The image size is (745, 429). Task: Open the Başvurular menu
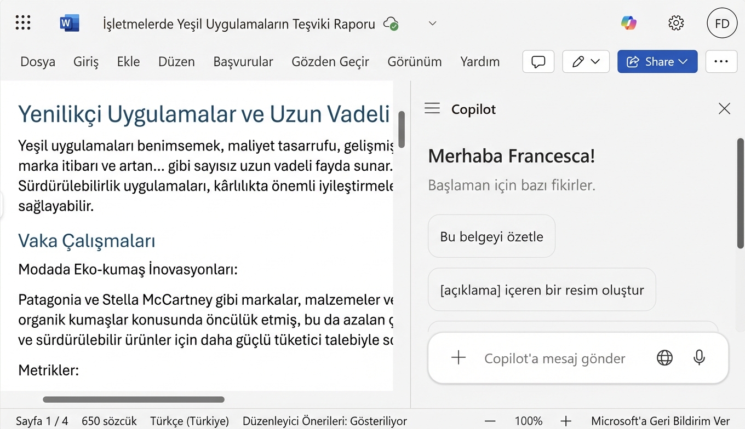243,62
